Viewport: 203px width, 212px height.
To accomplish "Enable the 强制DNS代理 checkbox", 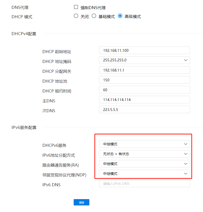I will 76,7.
